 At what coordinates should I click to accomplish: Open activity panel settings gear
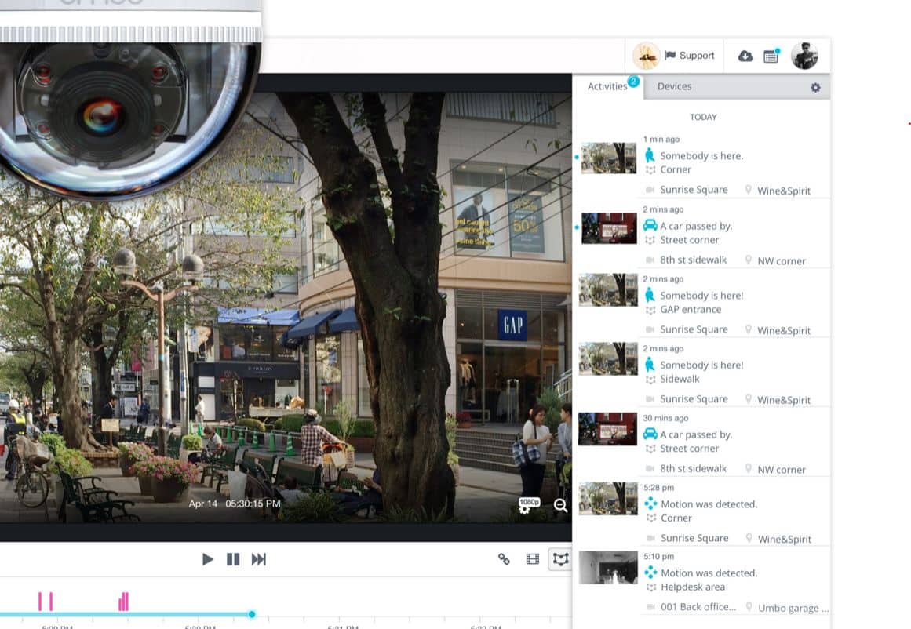pos(815,88)
